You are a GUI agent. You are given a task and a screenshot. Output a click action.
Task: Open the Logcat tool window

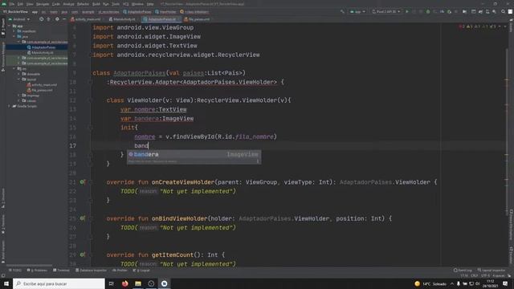coord(141,271)
